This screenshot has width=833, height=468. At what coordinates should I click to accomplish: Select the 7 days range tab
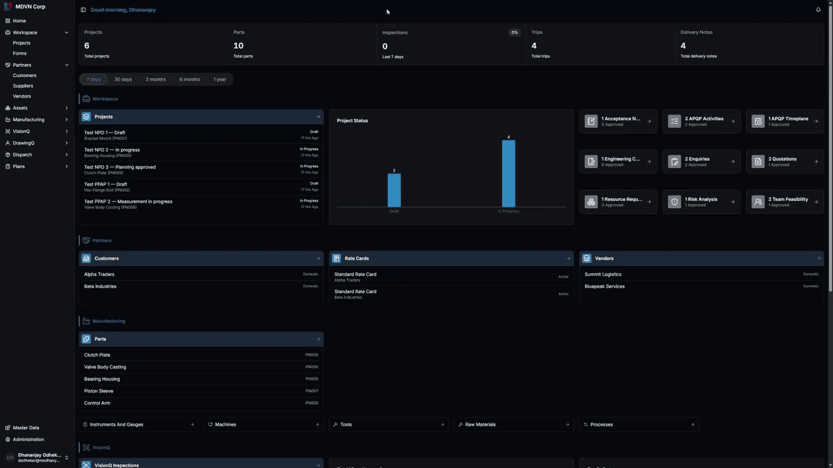[x=94, y=79]
